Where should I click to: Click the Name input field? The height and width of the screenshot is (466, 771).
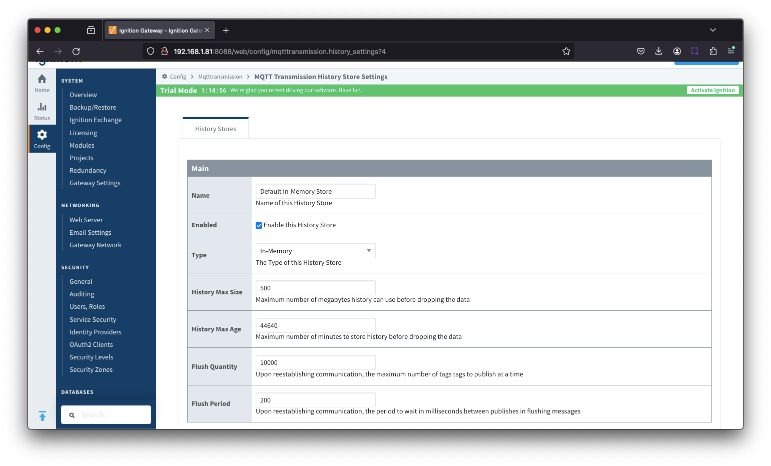(x=315, y=191)
